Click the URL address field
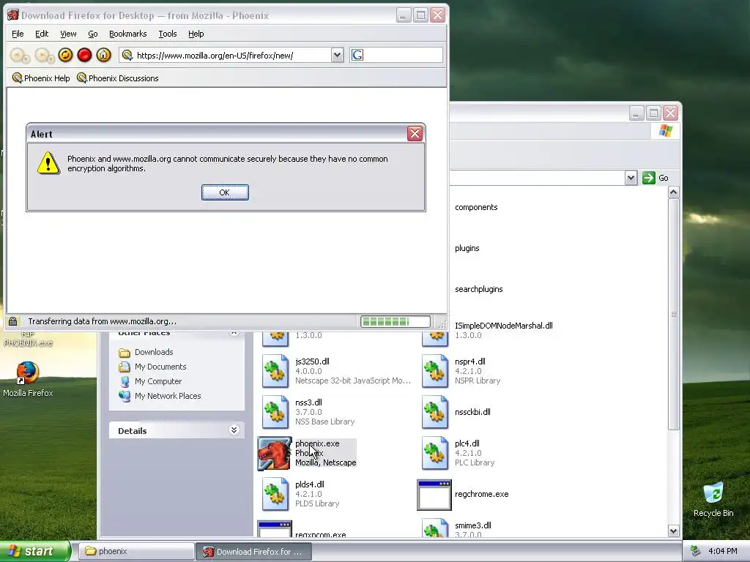Viewport: 750px width, 562px height. (233, 56)
